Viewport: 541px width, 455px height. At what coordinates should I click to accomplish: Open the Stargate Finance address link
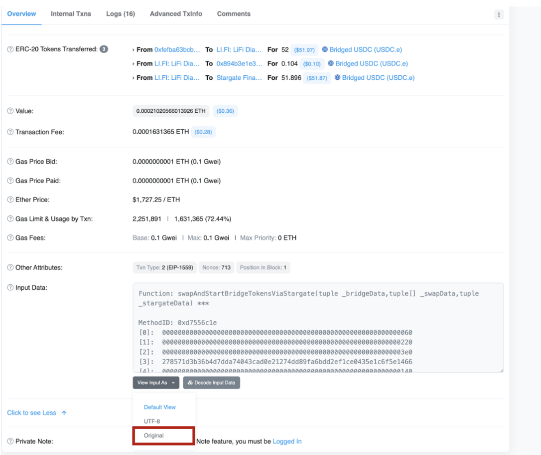[x=239, y=78]
